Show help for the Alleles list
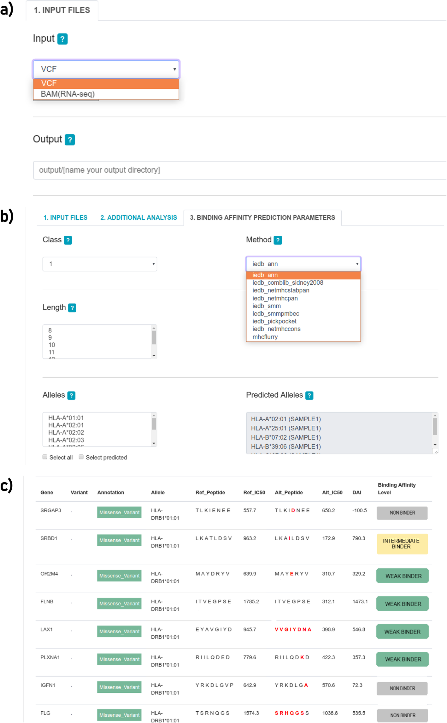The height and width of the screenshot is (723, 447). coord(72,395)
